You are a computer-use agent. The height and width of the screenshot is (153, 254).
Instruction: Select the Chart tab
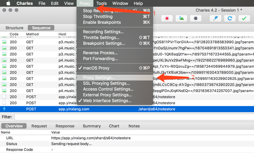point(114,126)
